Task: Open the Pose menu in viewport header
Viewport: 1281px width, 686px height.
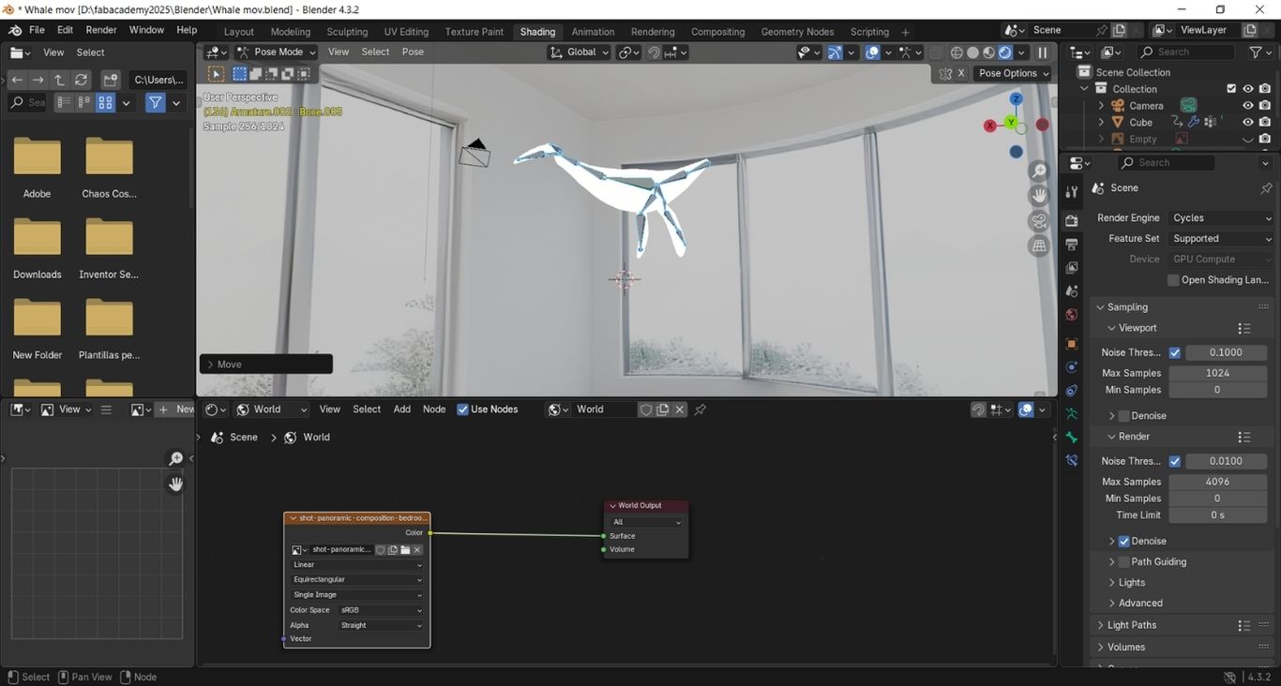Action: point(413,52)
